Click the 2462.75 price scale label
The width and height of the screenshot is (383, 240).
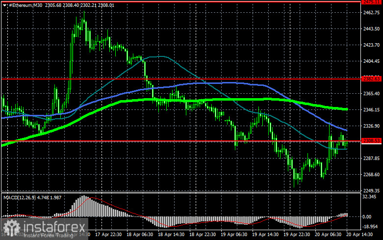371,13
